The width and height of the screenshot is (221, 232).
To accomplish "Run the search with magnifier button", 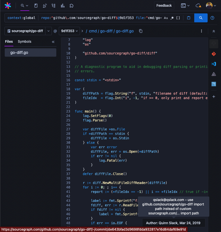I will click(201, 18).
